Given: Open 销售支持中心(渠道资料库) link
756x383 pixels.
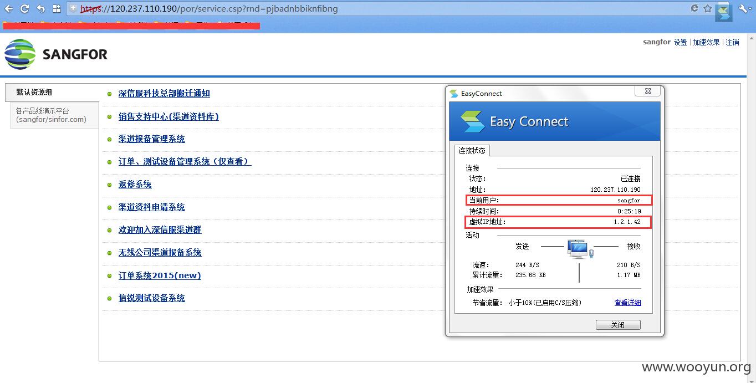Looking at the screenshot, I should tap(168, 116).
